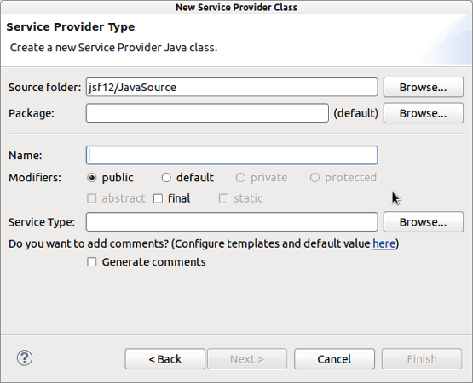Select the default modifier radio button
The width and height of the screenshot is (473, 383).
click(x=166, y=178)
